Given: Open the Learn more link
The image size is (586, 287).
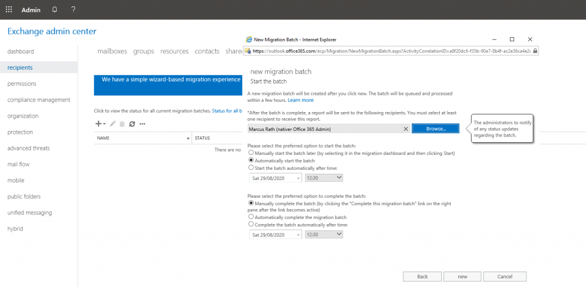Looking at the screenshot, I should pos(300,101).
